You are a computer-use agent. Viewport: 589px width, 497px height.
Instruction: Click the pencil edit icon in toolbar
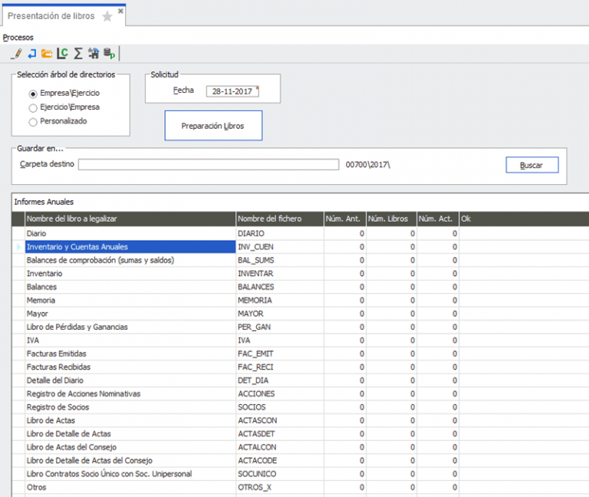tap(17, 53)
